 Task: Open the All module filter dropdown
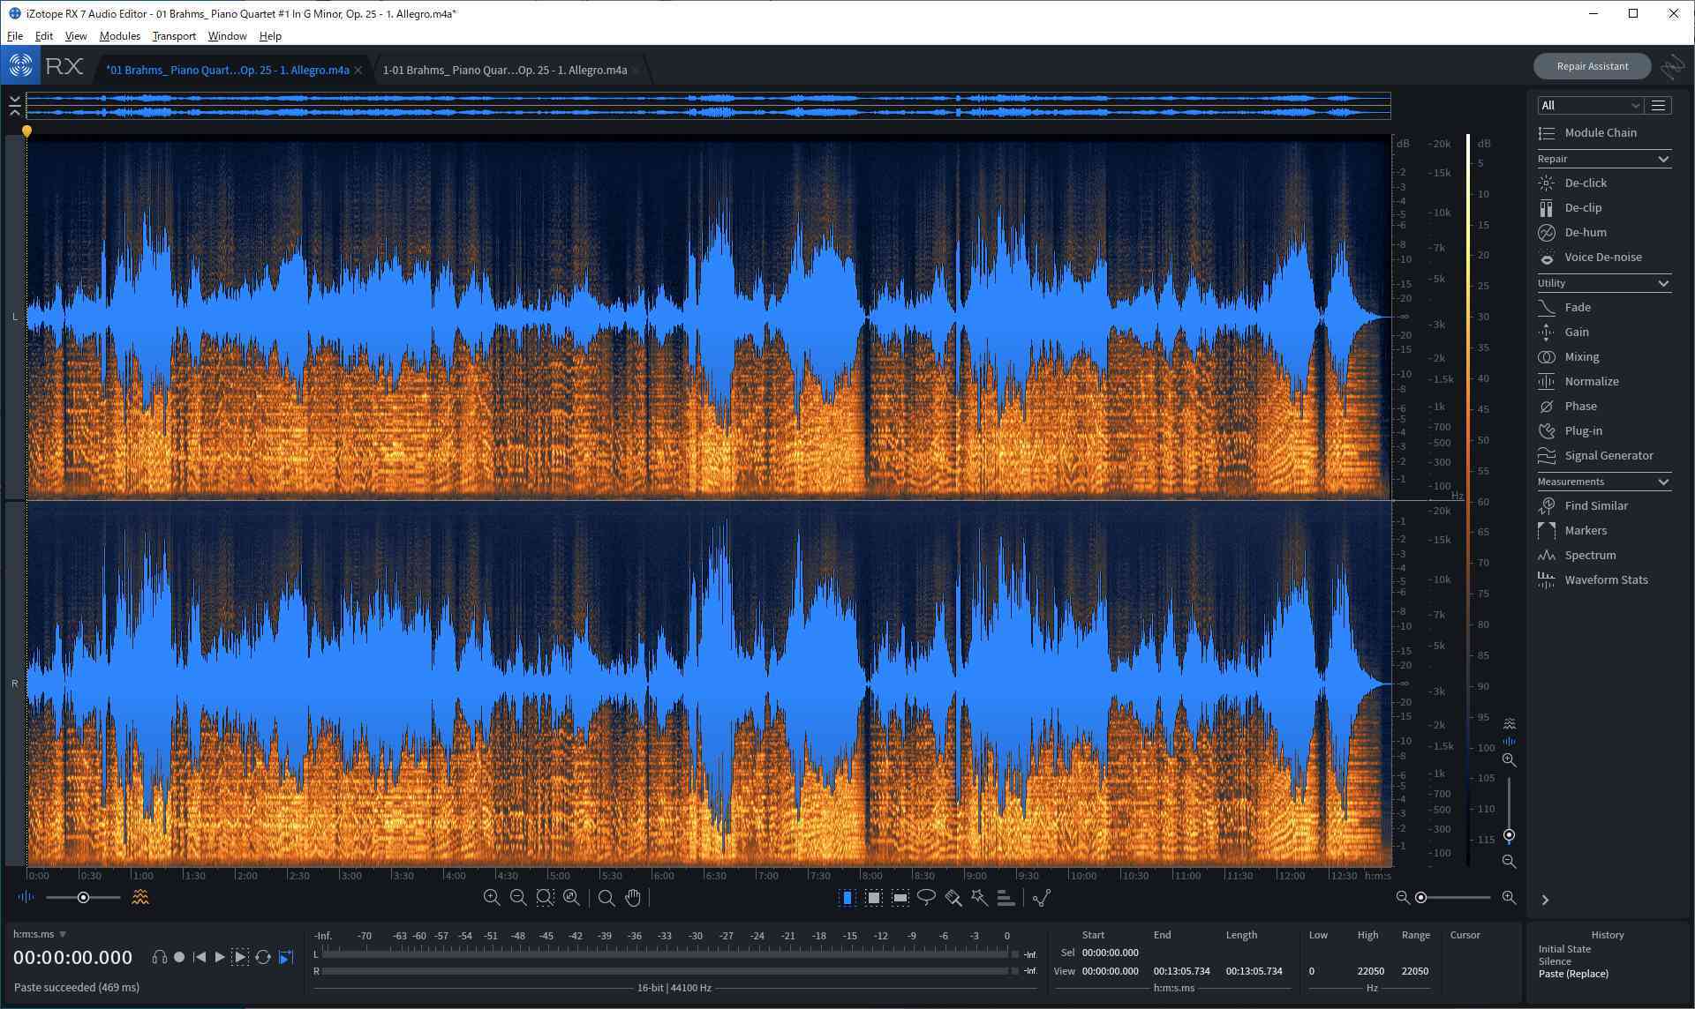click(1589, 105)
